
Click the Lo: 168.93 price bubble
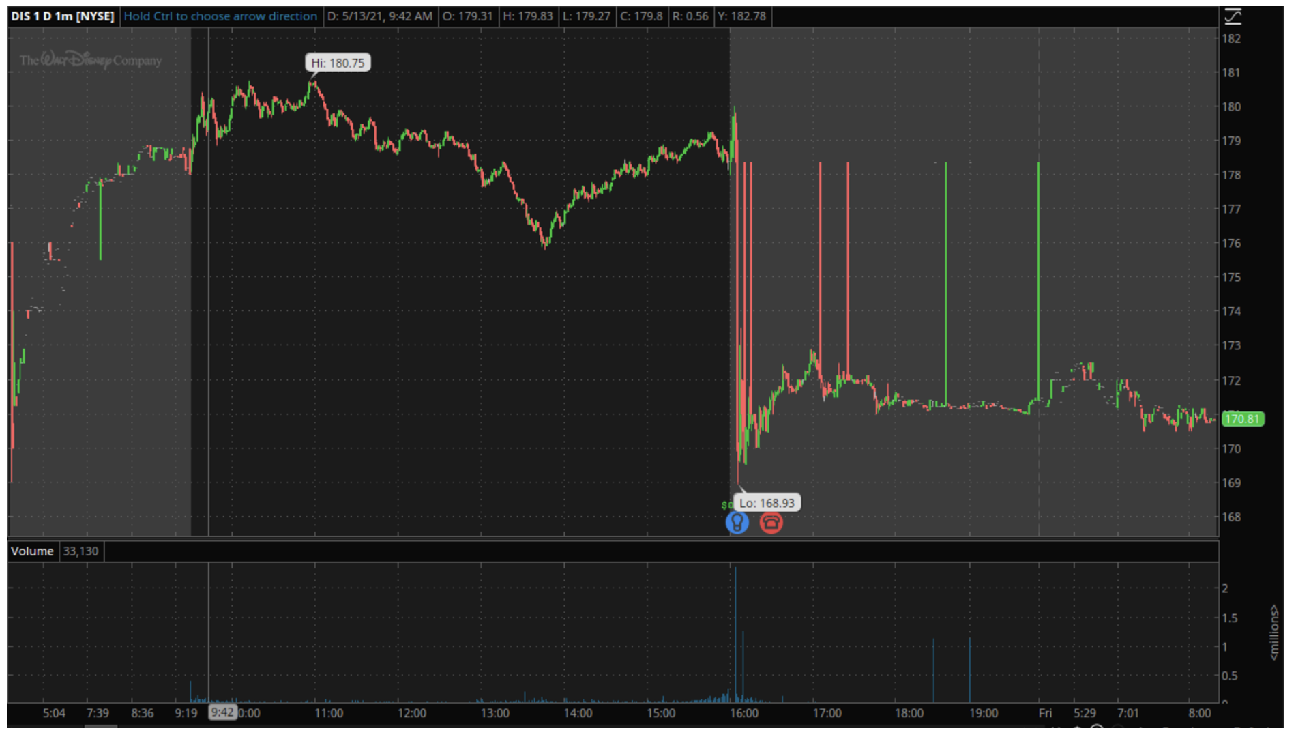coord(767,503)
